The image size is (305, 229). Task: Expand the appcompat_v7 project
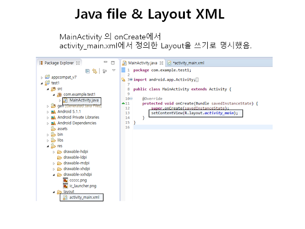coord(41,78)
